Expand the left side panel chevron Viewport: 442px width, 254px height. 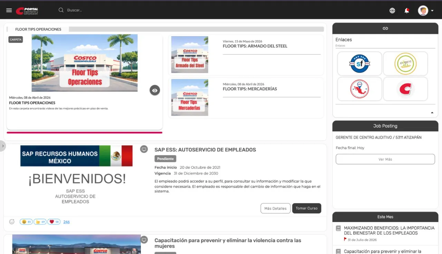[3, 146]
